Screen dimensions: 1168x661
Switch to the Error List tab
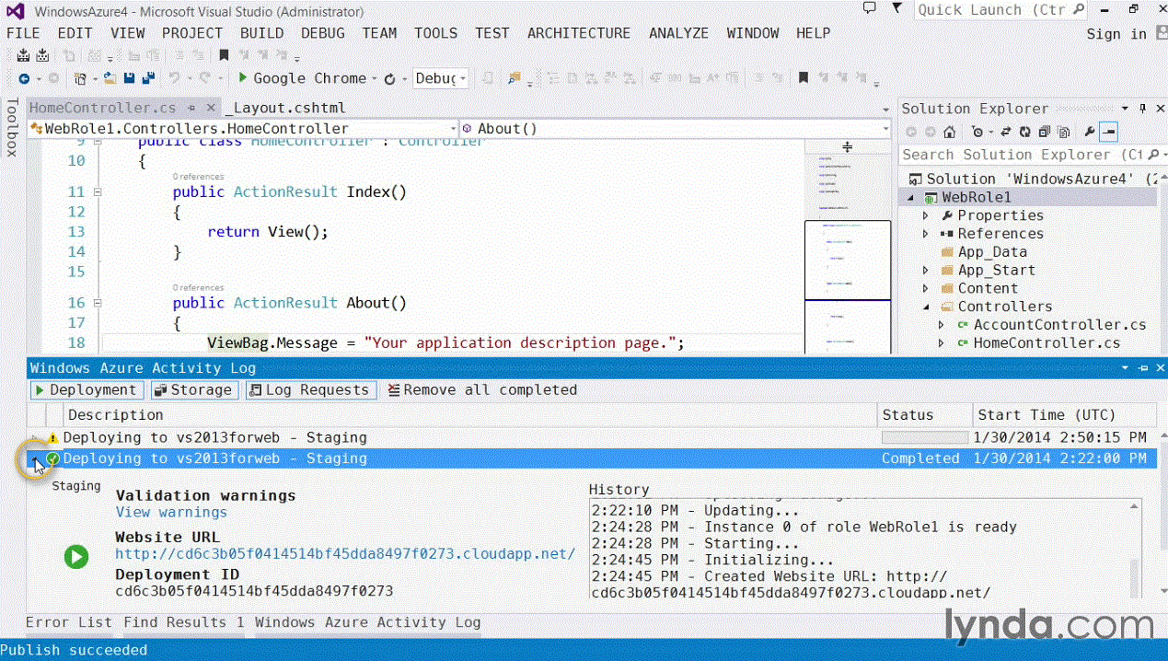click(69, 622)
